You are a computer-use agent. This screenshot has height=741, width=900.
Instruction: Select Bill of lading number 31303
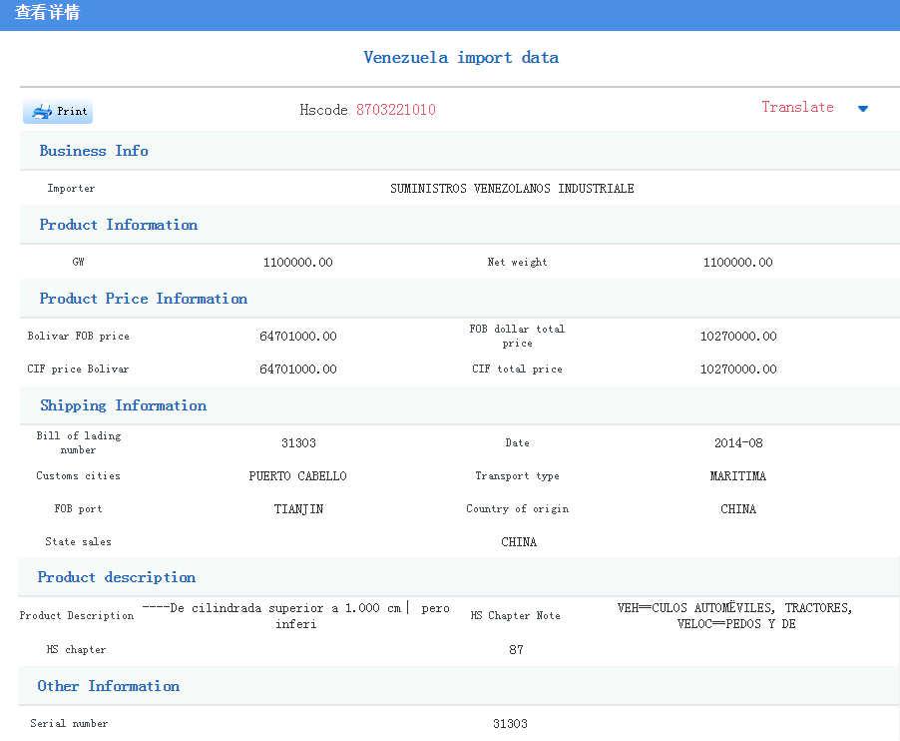[x=298, y=442]
